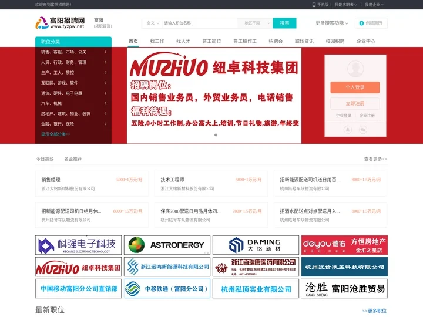Click 查看更多>> link
Viewport: 423px width, 317px height.
tap(375, 159)
